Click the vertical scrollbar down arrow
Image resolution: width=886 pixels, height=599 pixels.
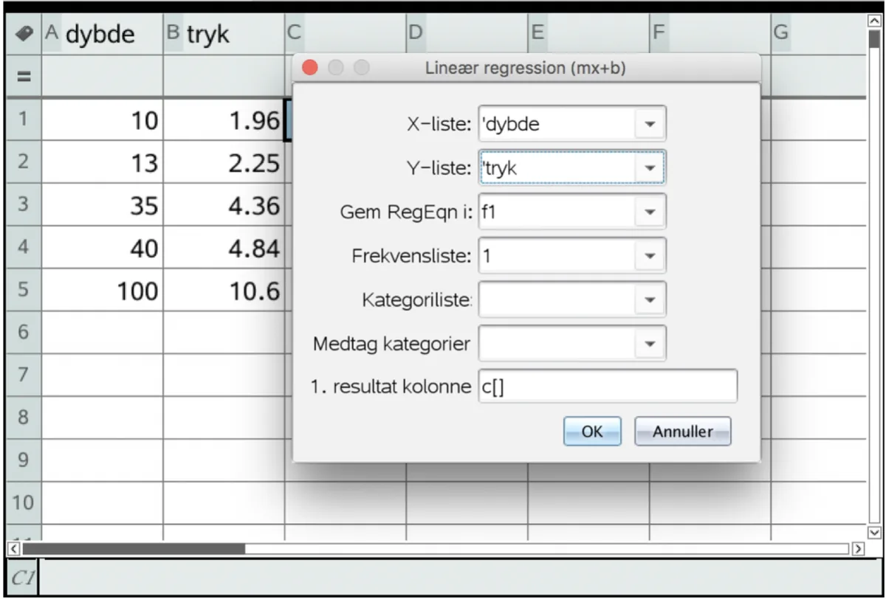tap(874, 533)
